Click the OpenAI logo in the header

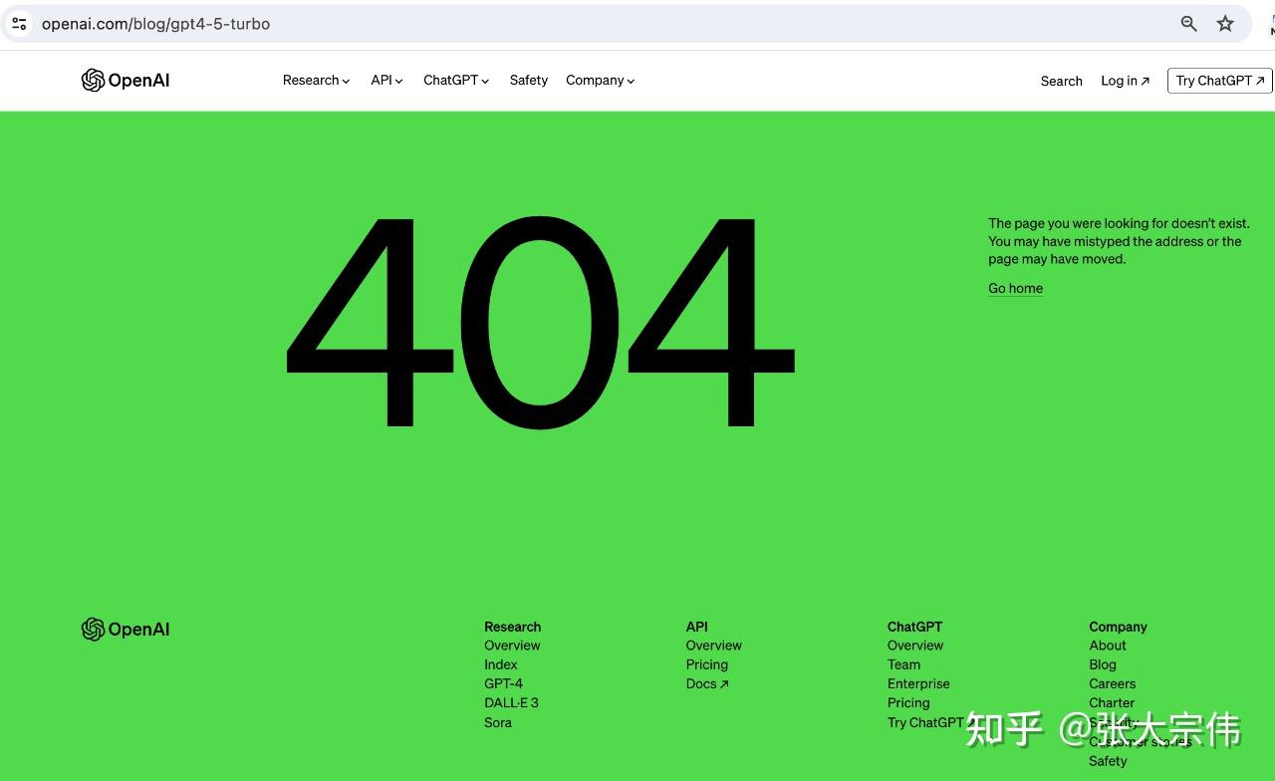(x=126, y=81)
